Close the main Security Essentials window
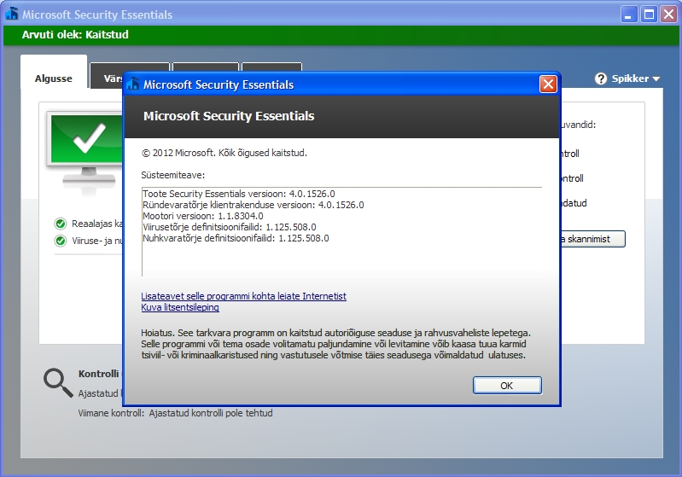Screen dimensions: 682x477 [x=669, y=15]
